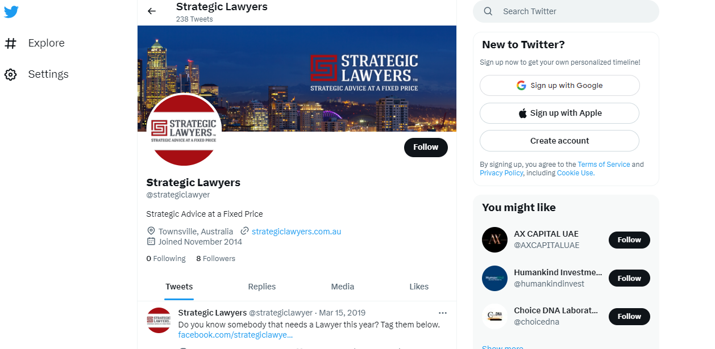Click the Choice DNA Laboratory avatar

pos(494,316)
